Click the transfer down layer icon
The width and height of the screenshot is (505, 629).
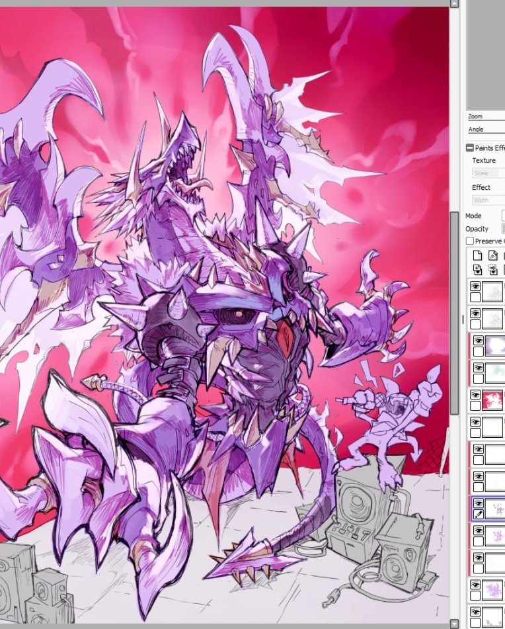(477, 270)
